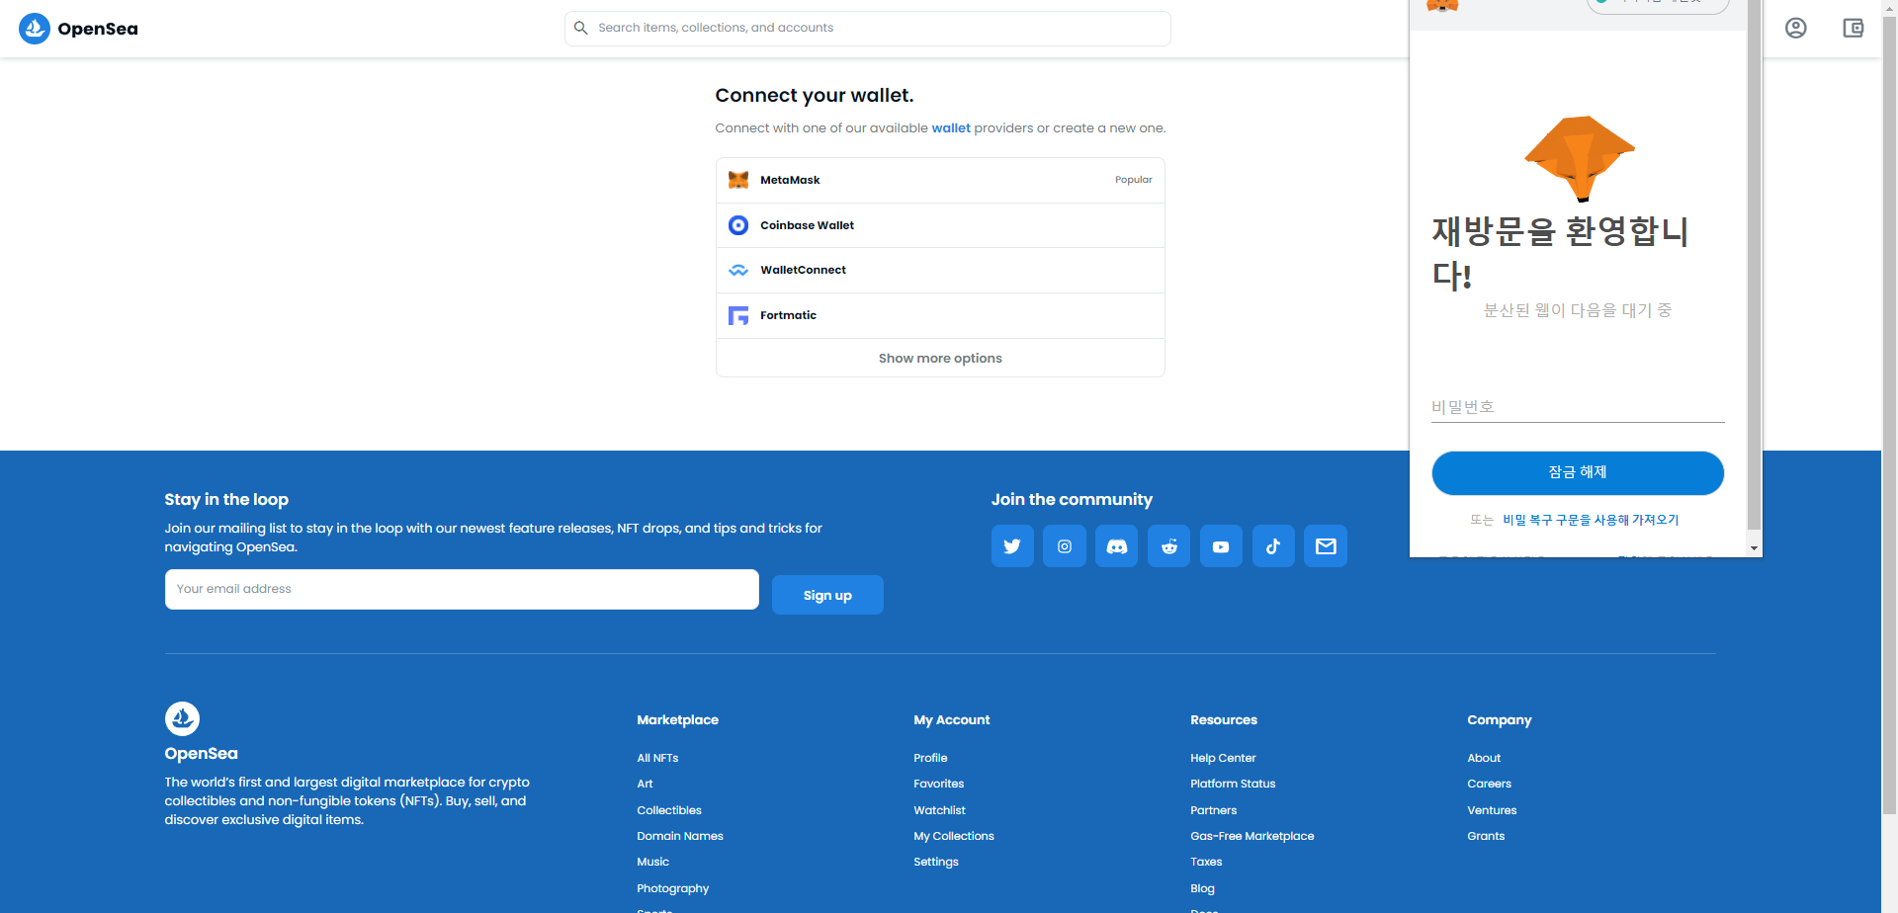Open the Instagram community icon
1898x913 pixels.
(x=1065, y=546)
